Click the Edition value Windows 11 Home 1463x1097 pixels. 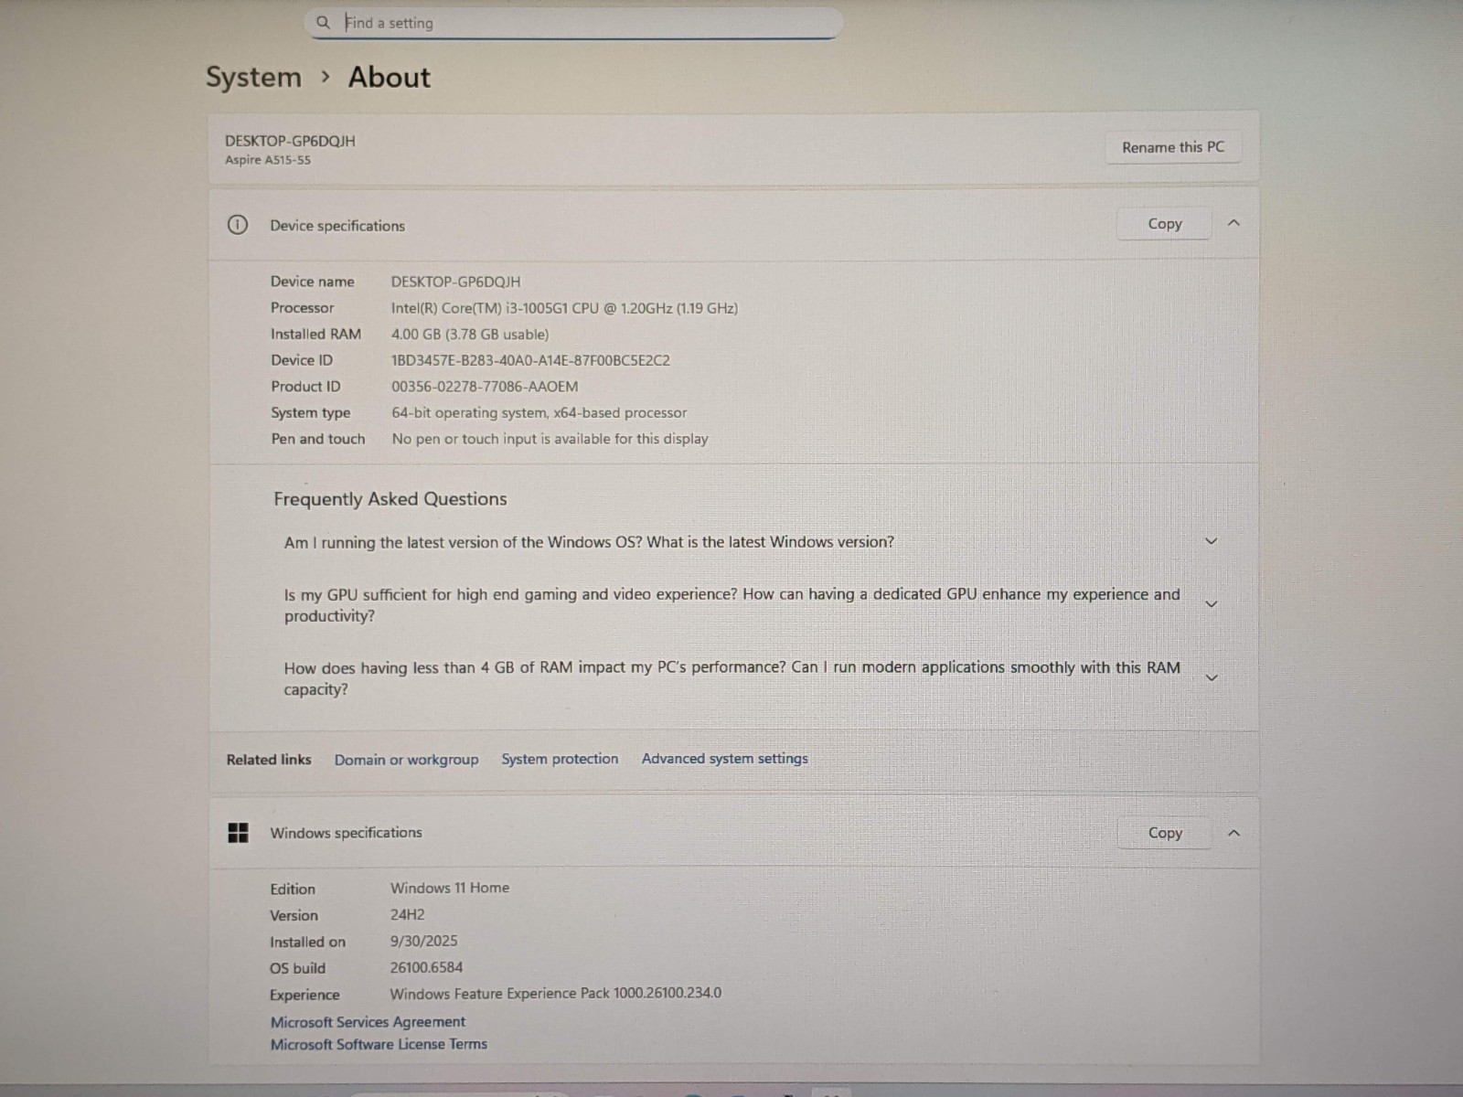[x=450, y=888]
